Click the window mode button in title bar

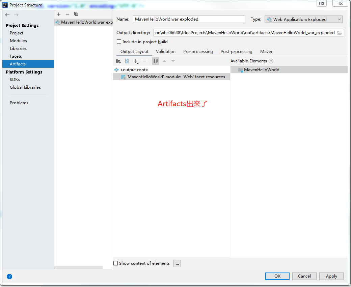(322, 3)
